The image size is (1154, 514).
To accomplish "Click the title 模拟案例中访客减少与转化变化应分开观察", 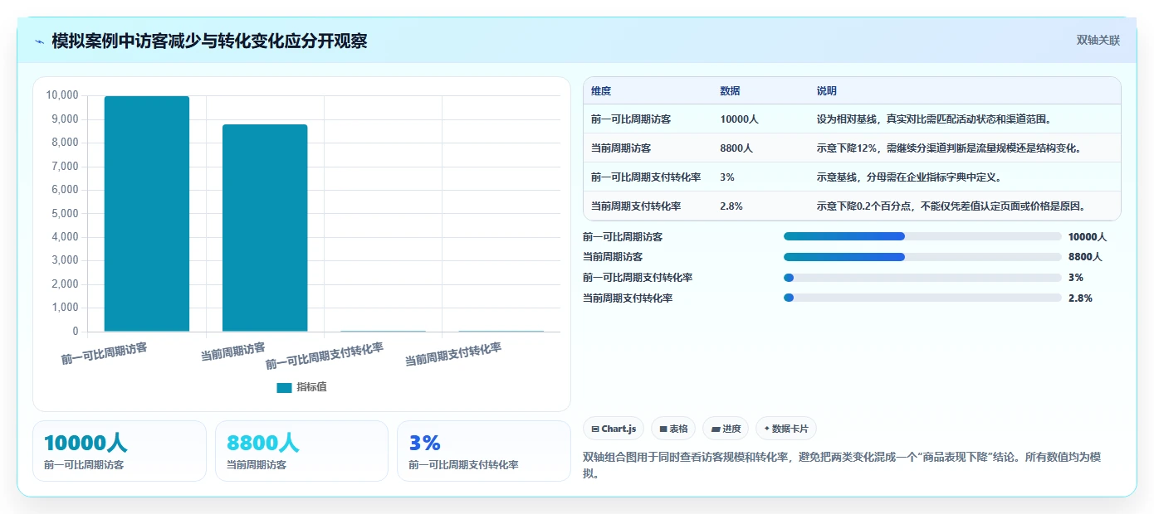I will [209, 41].
